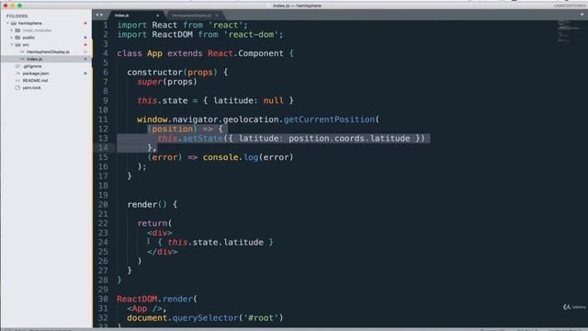Open package.json from the sidebar

36,74
